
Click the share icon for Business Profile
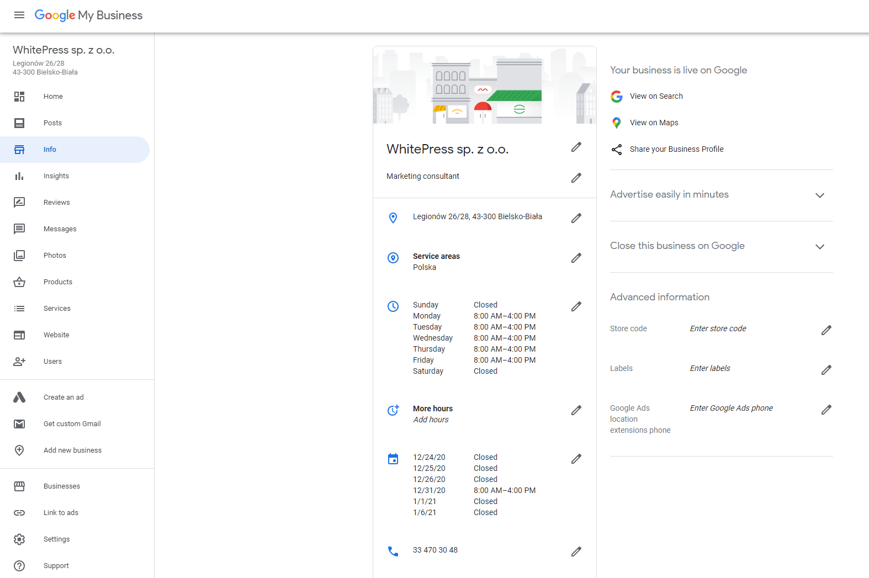tap(617, 150)
